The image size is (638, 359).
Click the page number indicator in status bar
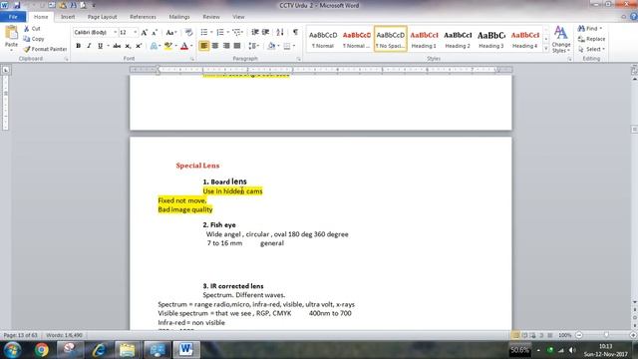click(x=20, y=335)
